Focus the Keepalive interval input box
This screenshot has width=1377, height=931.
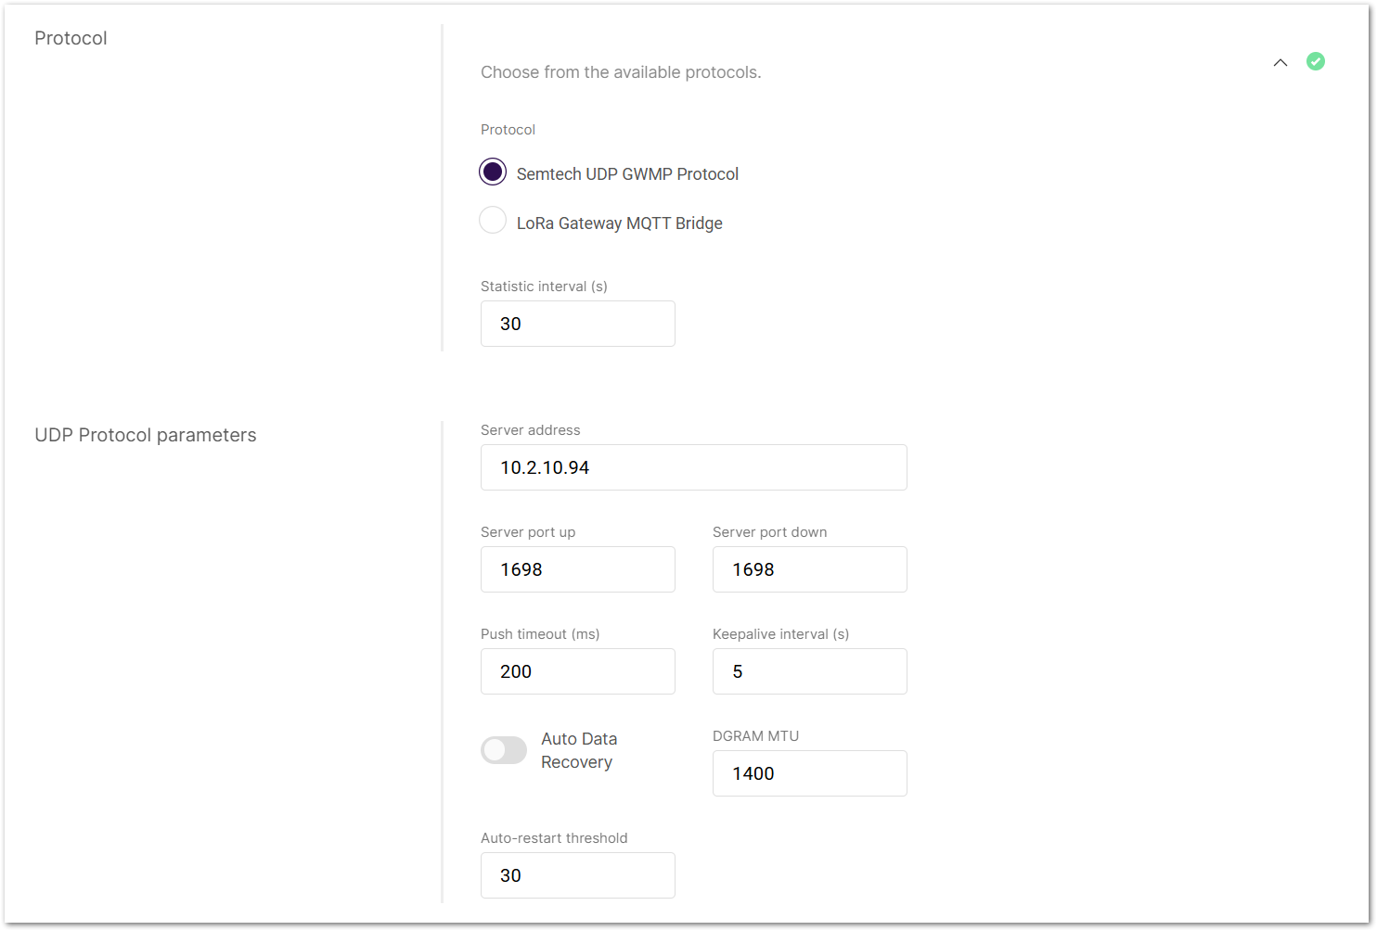click(809, 671)
